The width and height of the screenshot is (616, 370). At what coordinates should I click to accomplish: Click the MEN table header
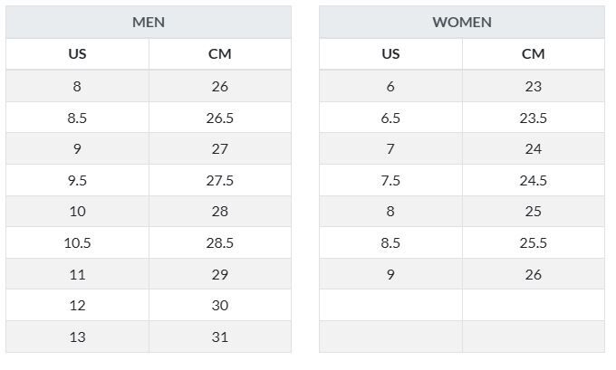click(x=149, y=22)
